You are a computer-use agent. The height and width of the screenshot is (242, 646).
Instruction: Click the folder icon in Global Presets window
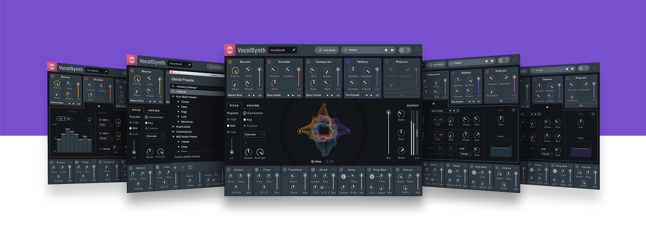[190, 167]
